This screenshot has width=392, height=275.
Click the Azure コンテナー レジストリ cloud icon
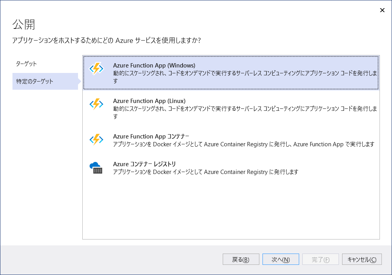click(x=96, y=168)
